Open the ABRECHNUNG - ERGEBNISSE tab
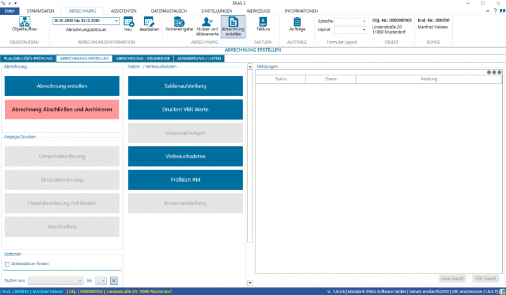The width and height of the screenshot is (506, 295). pyautogui.click(x=143, y=58)
